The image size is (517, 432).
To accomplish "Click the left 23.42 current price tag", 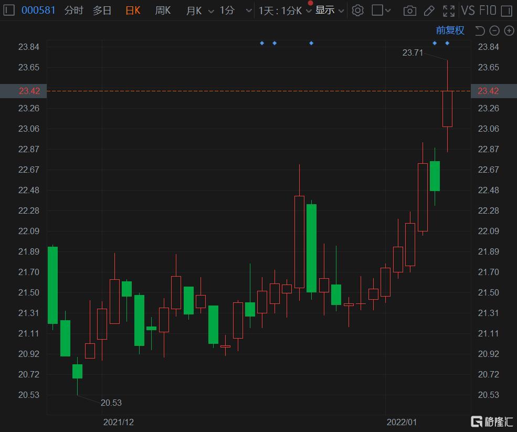I will pos(23,91).
